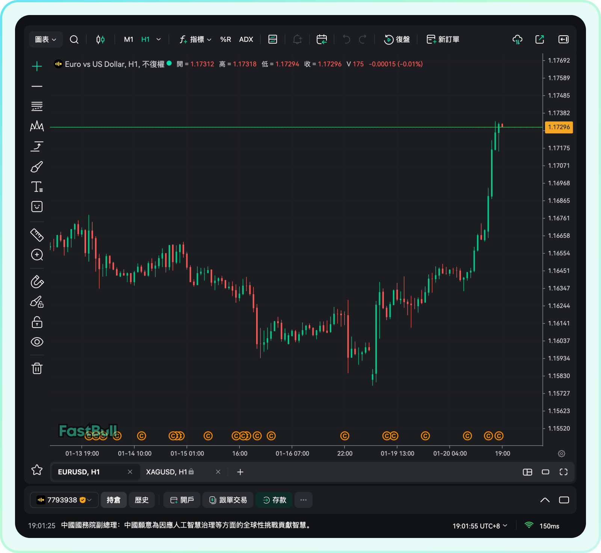Open the 圖表 dropdown menu
Screen dimensions: 601x553
pyautogui.click(x=45, y=39)
